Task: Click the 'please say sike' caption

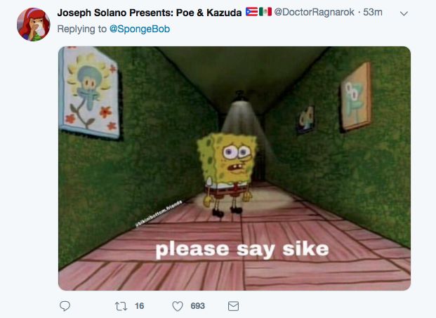Action: [242, 249]
